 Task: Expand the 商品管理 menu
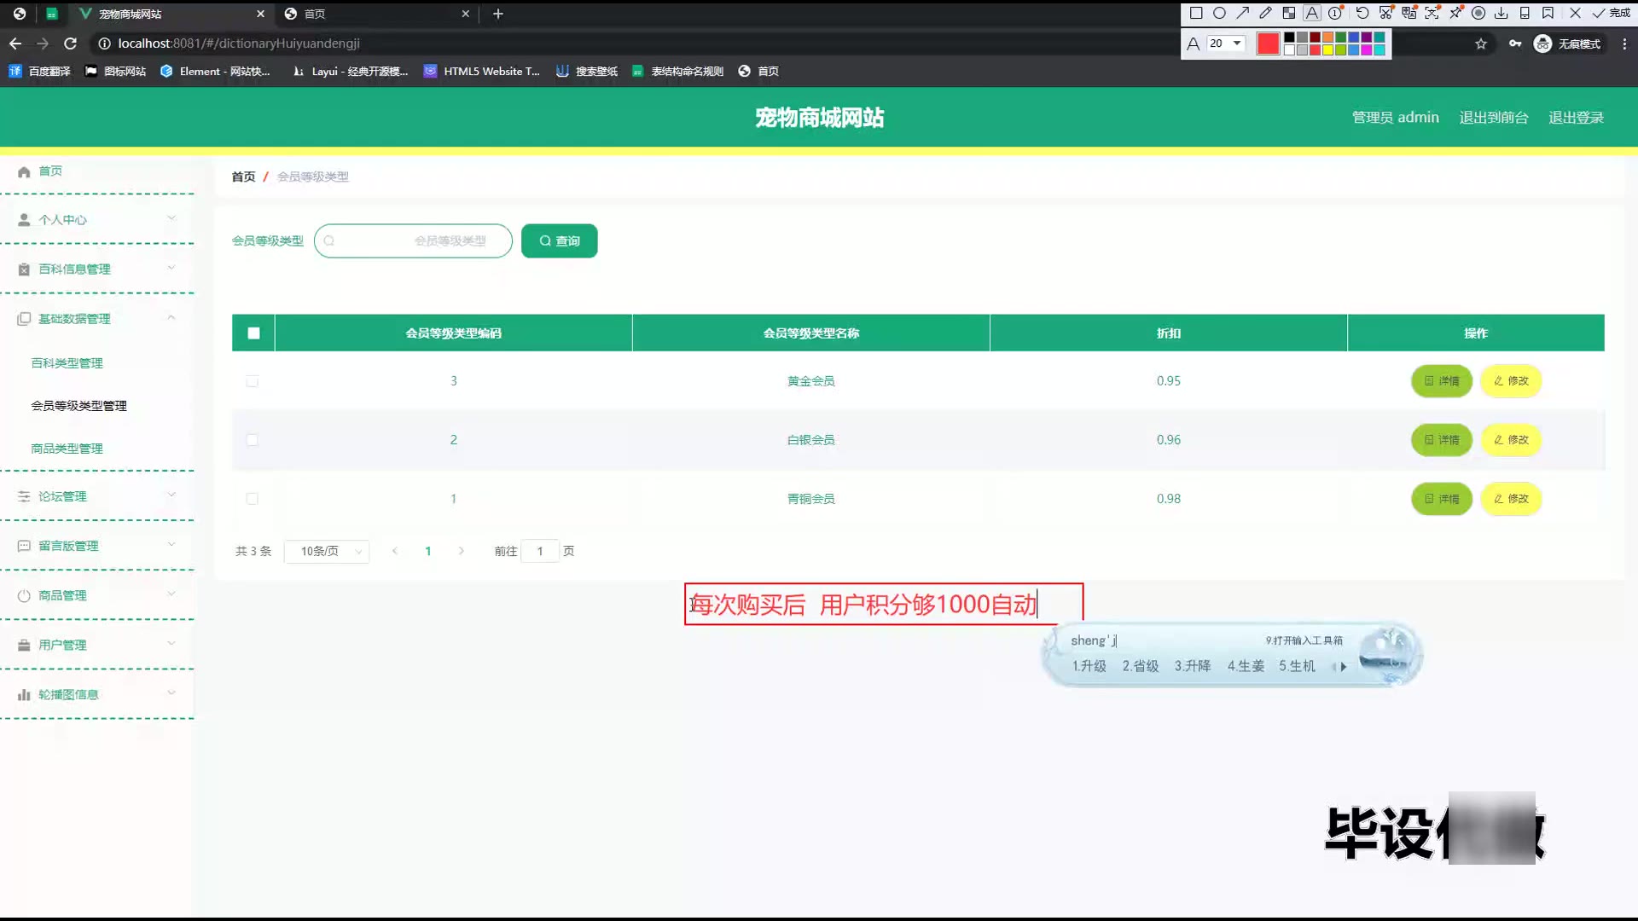point(97,595)
